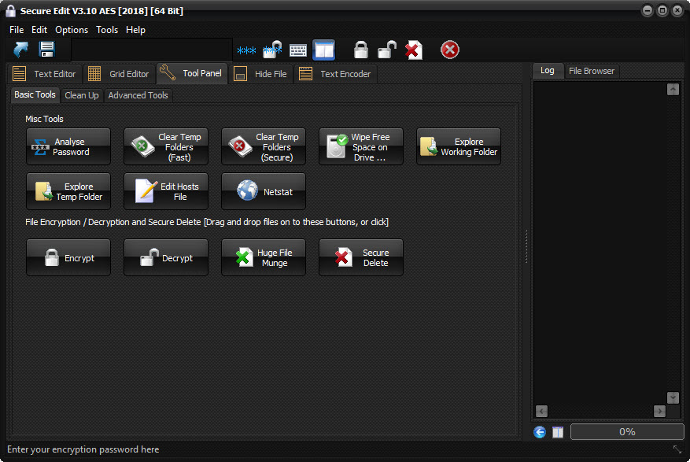Open the Tools menu
The image size is (690, 462).
coord(107,30)
